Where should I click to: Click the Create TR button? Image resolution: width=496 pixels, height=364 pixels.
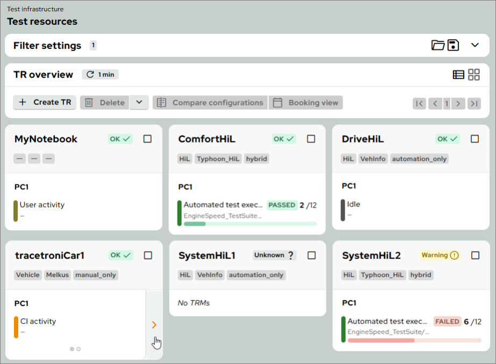tap(45, 102)
